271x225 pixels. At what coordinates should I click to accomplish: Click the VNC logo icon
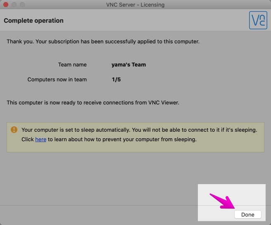coord(258,20)
